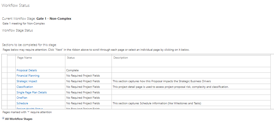Click the Description column header
Image resolution: width=274 pixels, height=124 pixels.
pyautogui.click(x=121, y=58)
